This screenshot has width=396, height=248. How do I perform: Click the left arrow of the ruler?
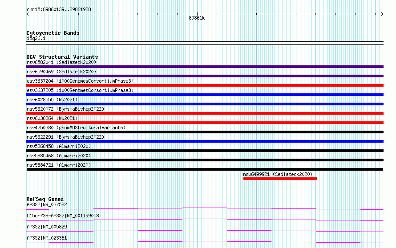[x=28, y=14]
